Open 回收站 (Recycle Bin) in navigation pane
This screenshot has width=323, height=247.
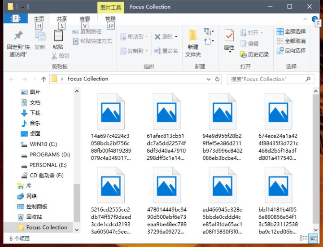(x=34, y=217)
